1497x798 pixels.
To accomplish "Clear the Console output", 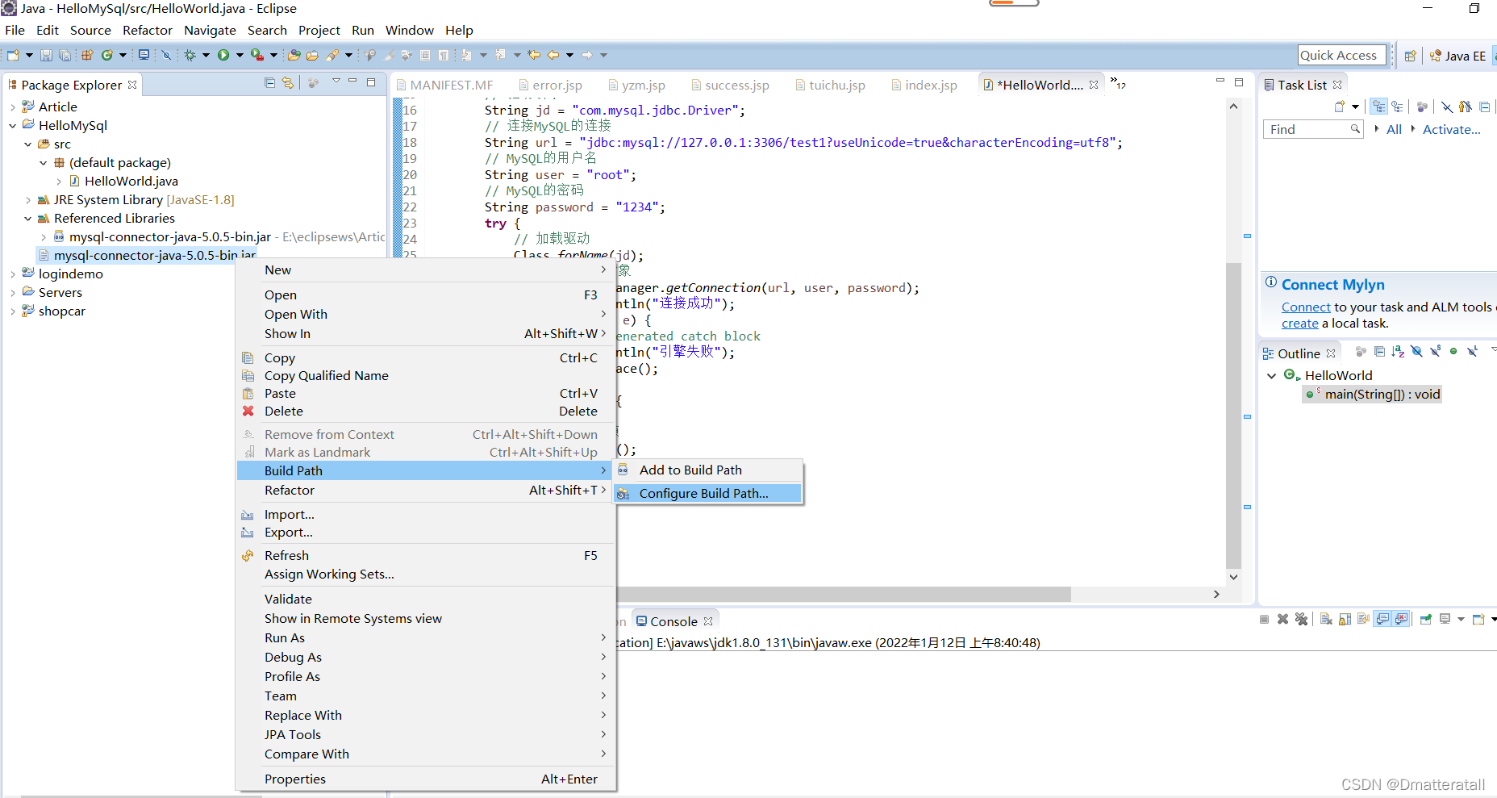I will 1324,619.
